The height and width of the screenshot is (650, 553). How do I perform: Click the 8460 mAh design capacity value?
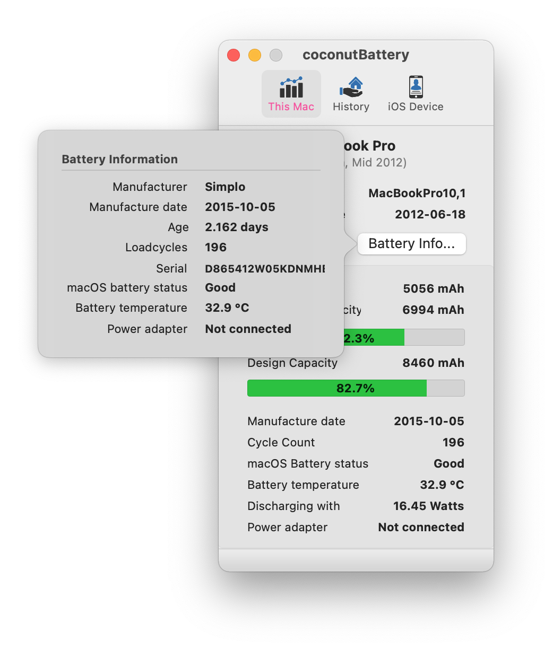tap(434, 363)
